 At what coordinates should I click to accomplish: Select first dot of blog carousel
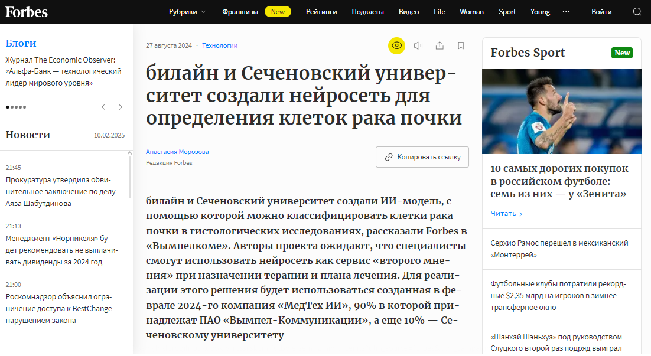pos(8,107)
